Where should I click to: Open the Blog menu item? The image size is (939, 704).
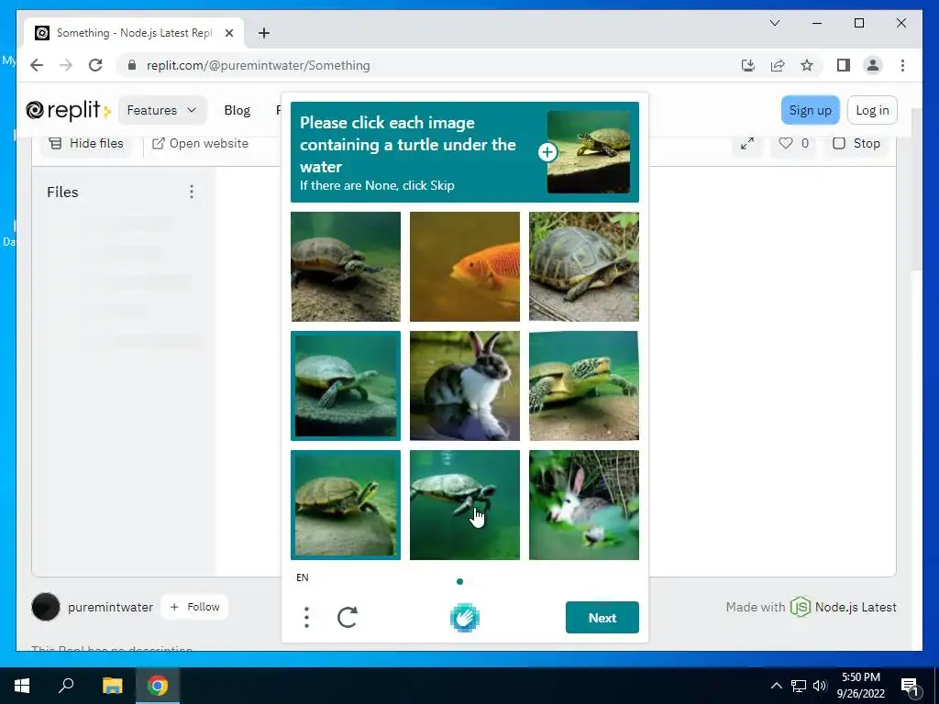click(238, 110)
